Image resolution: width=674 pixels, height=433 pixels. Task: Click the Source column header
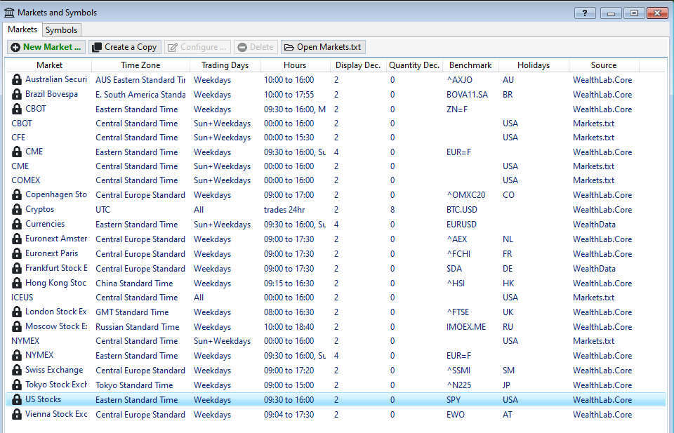point(604,65)
